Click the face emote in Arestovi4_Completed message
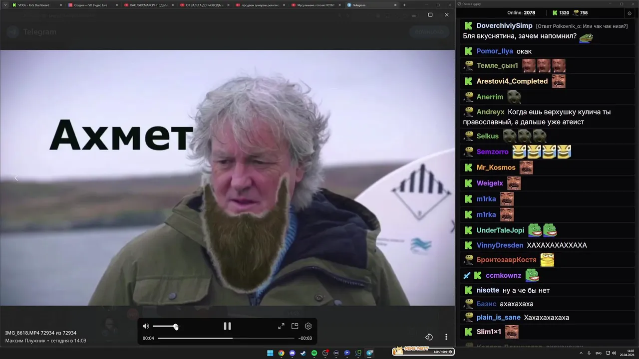Viewport: 639px width, 359px height. 559,81
